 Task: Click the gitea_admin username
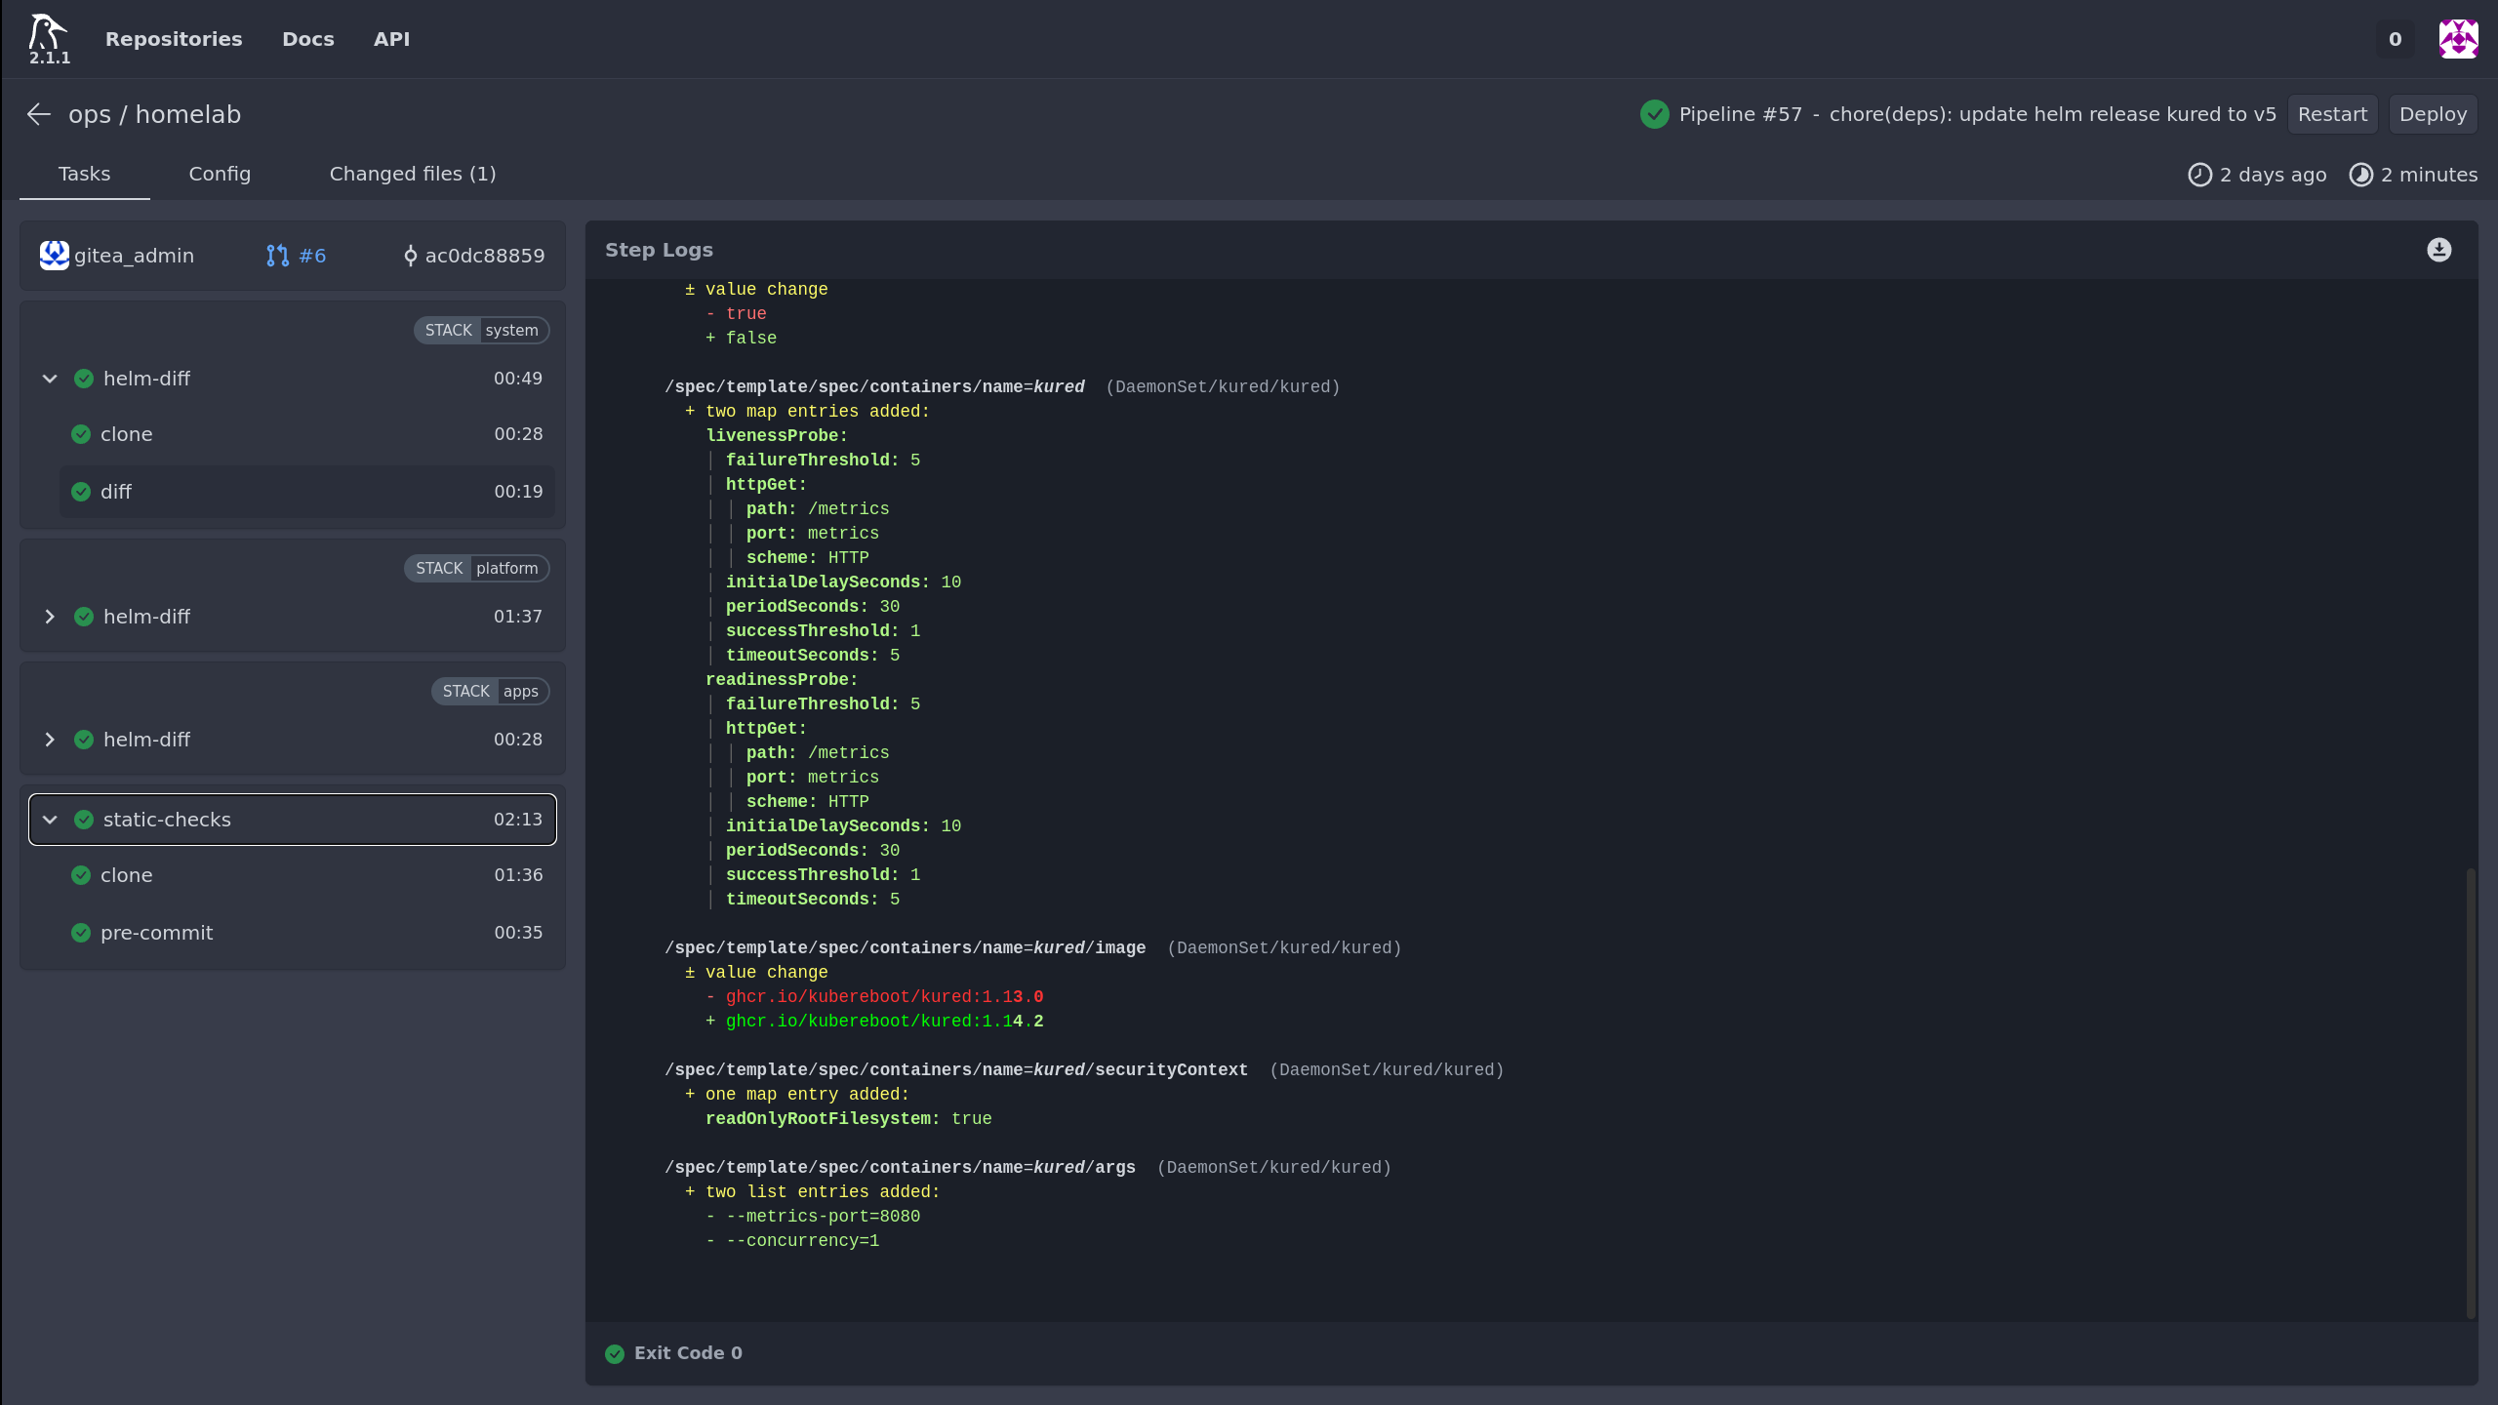[135, 256]
